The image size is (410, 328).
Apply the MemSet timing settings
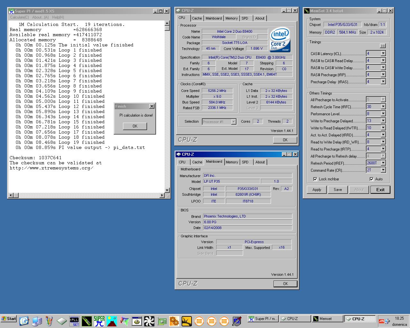pos(317,190)
